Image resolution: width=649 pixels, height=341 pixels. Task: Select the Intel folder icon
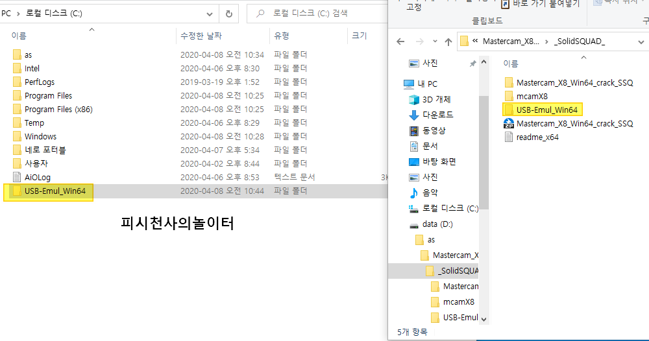[x=17, y=68]
